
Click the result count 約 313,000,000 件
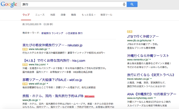32,24
